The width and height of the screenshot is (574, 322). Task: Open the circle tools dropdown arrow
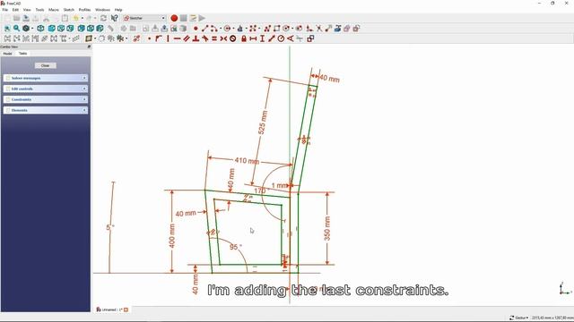233,28
